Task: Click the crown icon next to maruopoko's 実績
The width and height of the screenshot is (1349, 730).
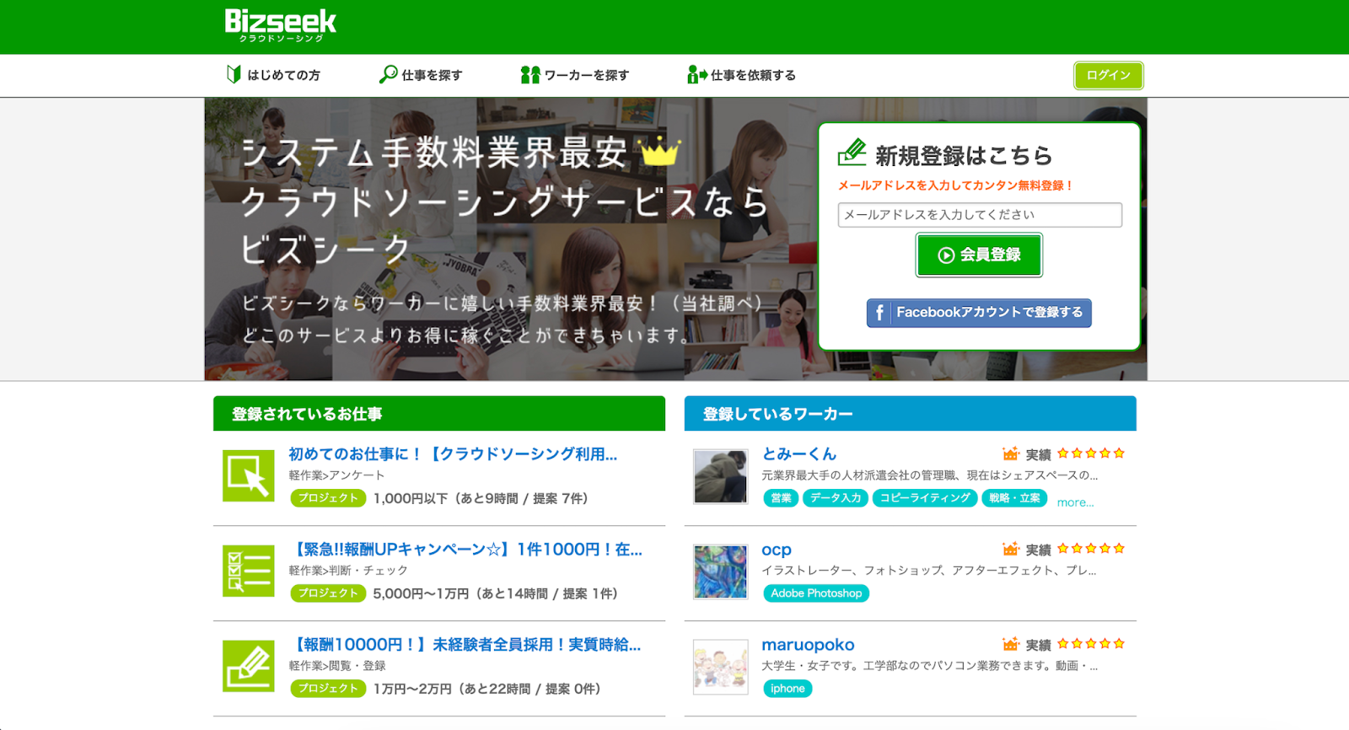Action: pyautogui.click(x=1011, y=644)
